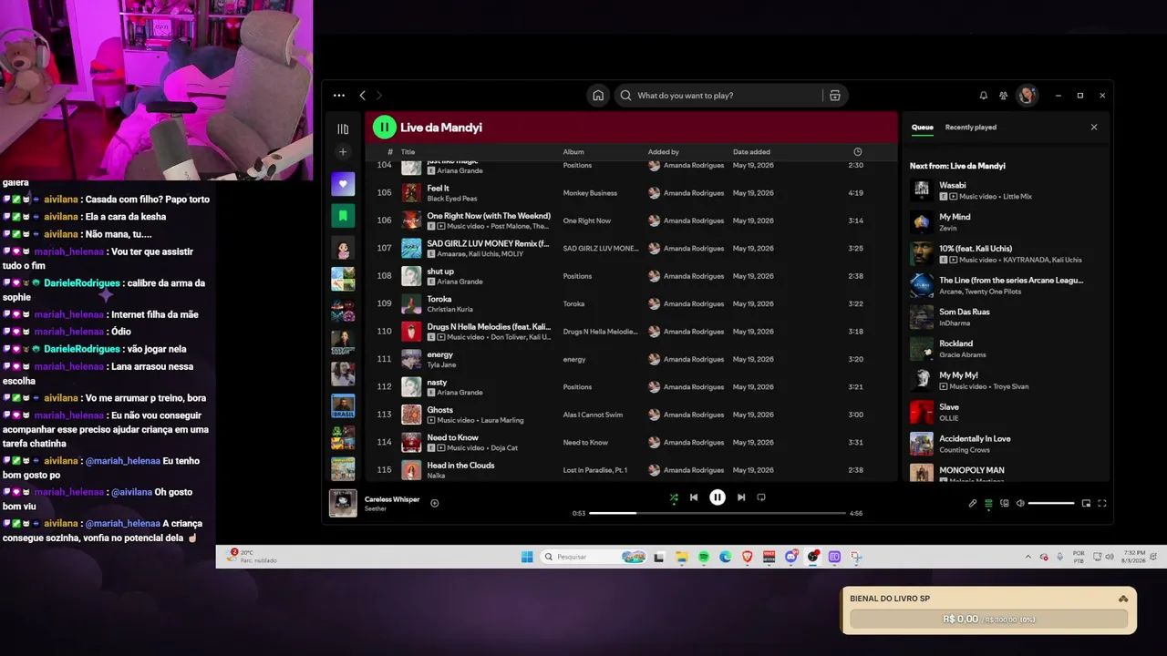Select 'One Right Now (with The Weeknd)' track
Screen dimensions: 1167x656
(489, 216)
